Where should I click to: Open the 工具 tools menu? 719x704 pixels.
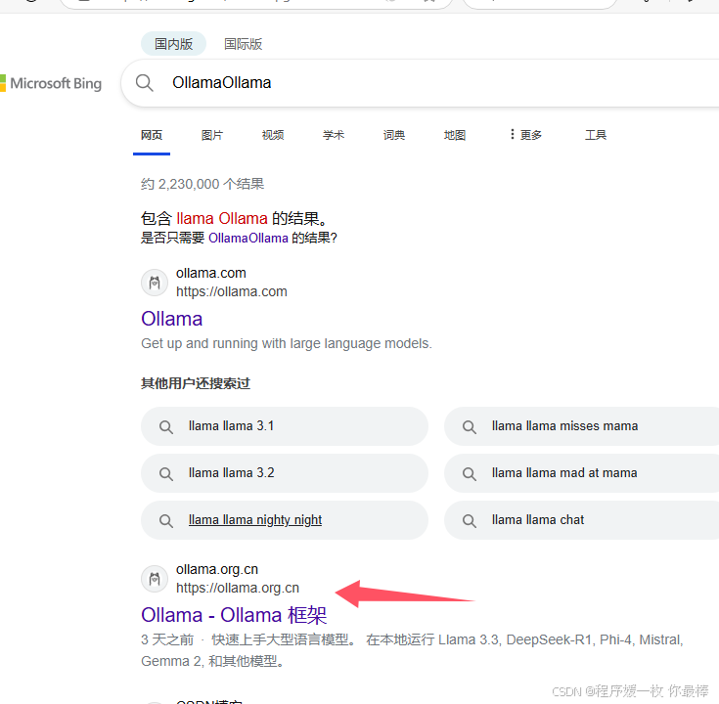pos(596,135)
